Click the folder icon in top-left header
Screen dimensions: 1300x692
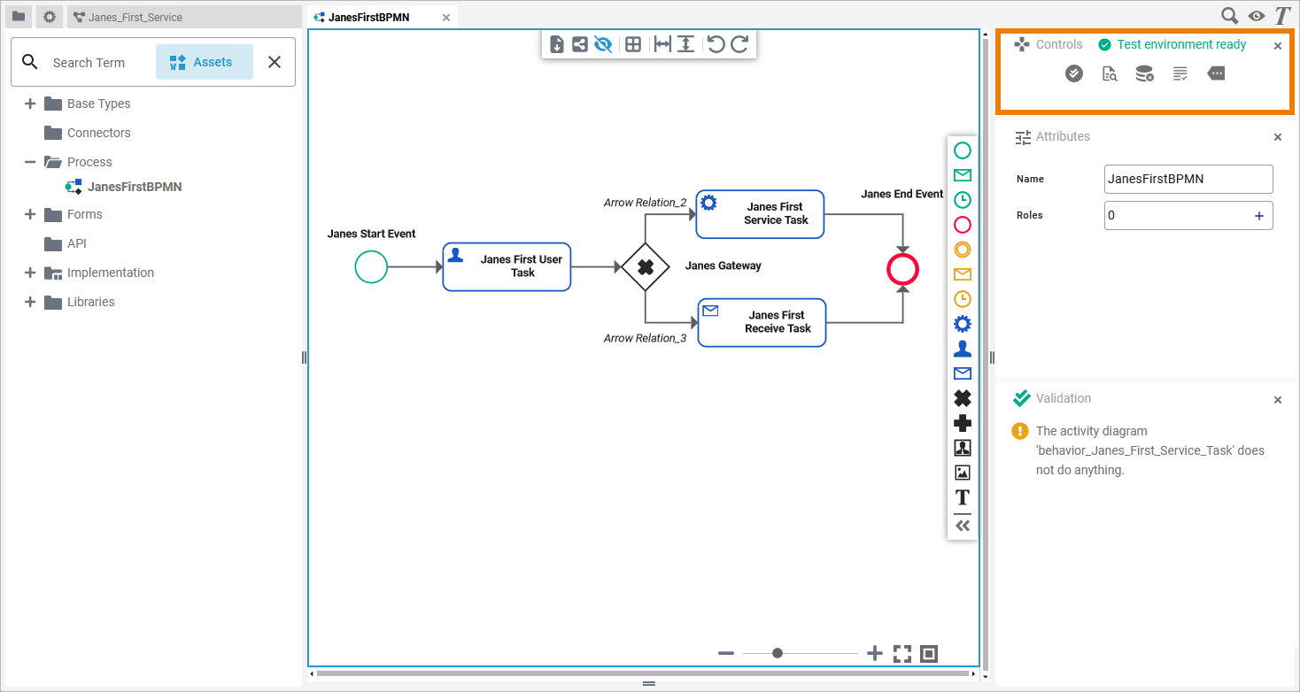pos(19,16)
